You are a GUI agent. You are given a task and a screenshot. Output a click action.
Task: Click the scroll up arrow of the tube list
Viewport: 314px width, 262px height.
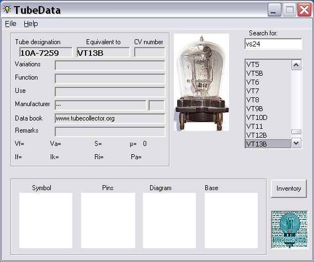coord(296,65)
